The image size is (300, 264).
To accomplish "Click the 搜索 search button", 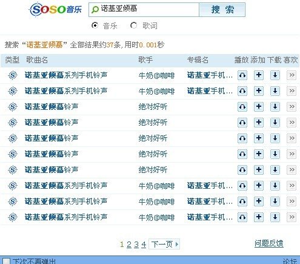I will tap(222, 10).
